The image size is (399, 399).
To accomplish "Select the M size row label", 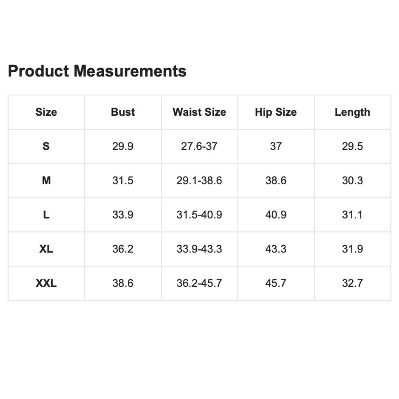I will [x=46, y=180].
